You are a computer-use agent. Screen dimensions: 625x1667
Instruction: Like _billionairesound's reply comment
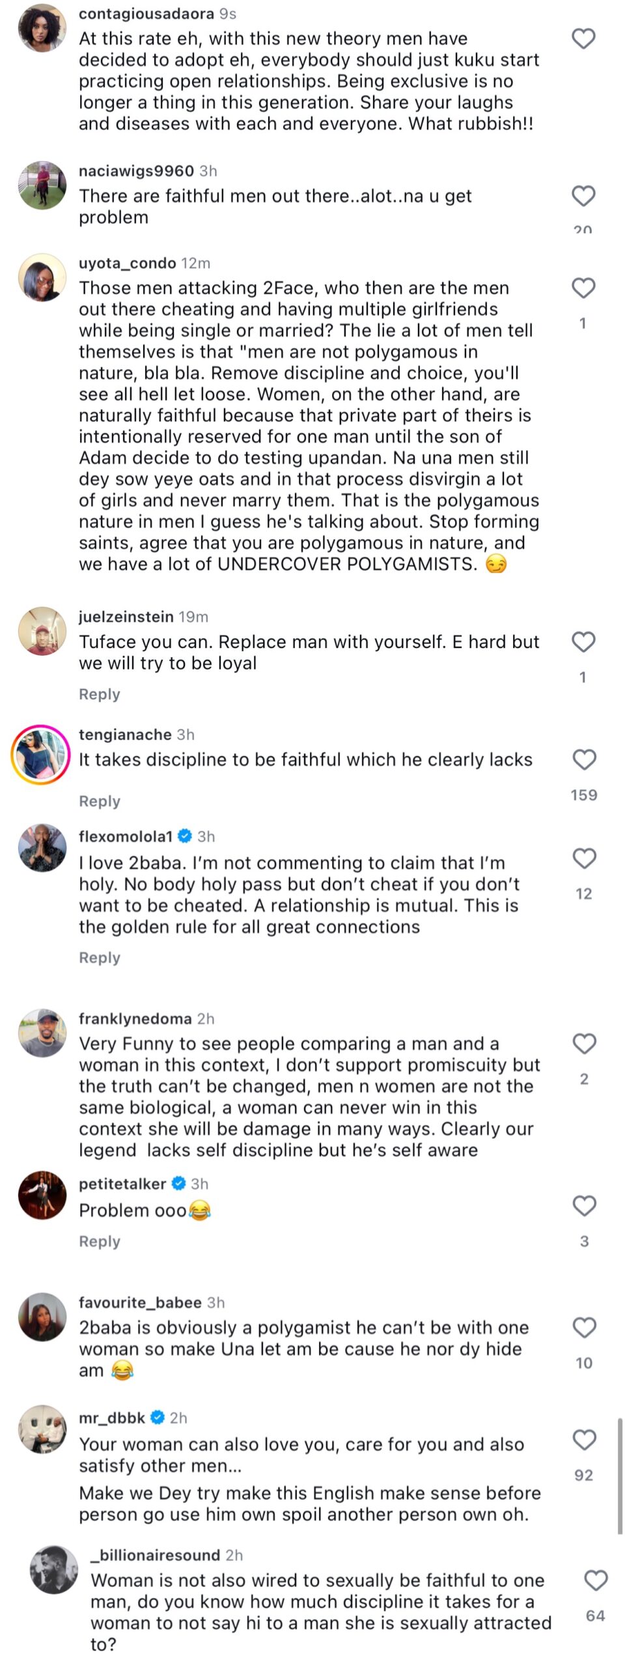click(596, 1580)
